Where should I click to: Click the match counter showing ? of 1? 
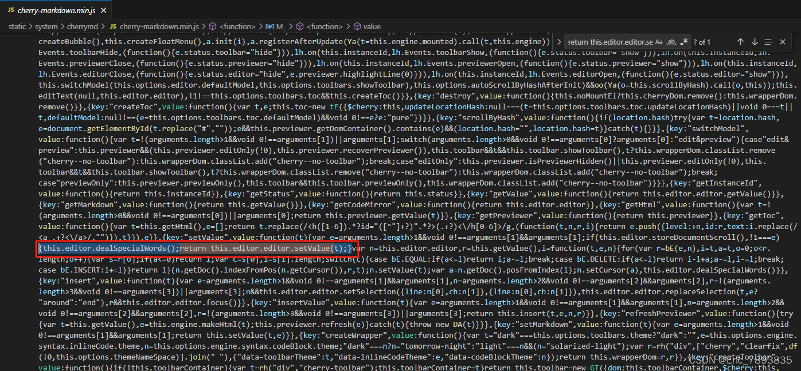(x=702, y=41)
